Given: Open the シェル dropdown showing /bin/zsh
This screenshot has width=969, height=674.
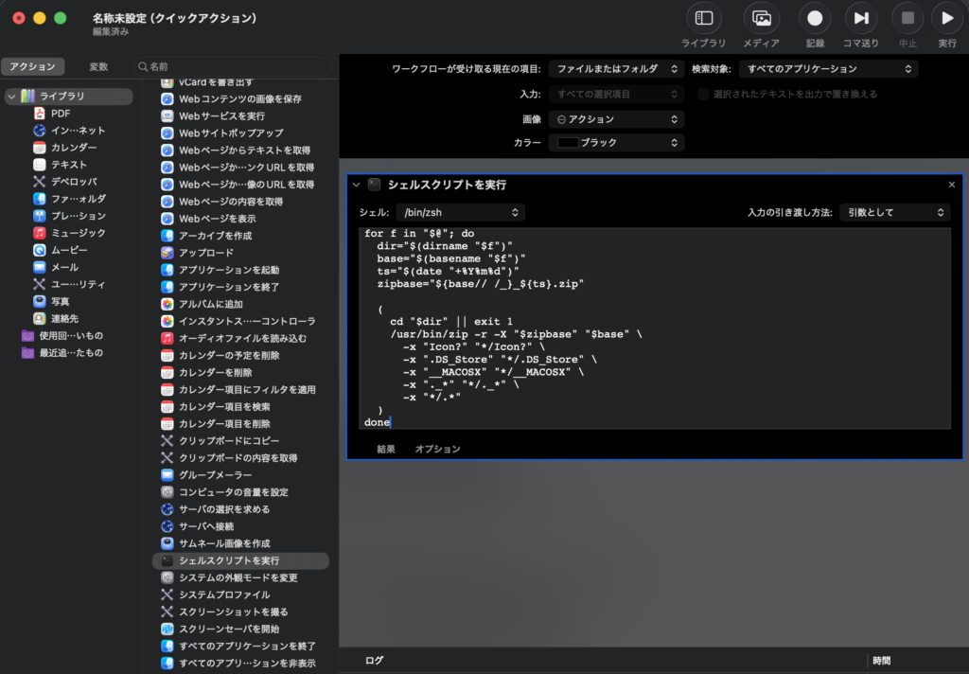Looking at the screenshot, I should point(461,212).
